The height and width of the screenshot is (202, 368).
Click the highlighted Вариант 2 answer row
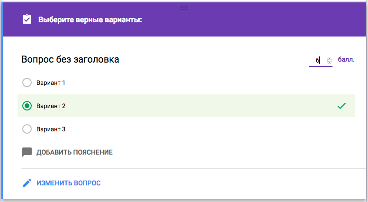(186, 106)
